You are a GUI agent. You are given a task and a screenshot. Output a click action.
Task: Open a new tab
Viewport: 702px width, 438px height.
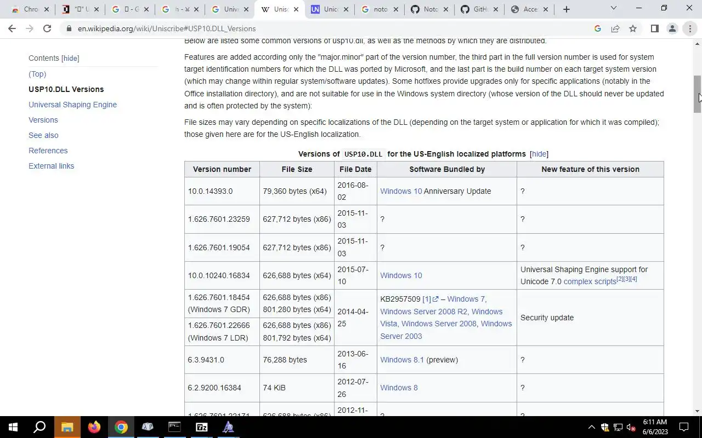click(567, 9)
